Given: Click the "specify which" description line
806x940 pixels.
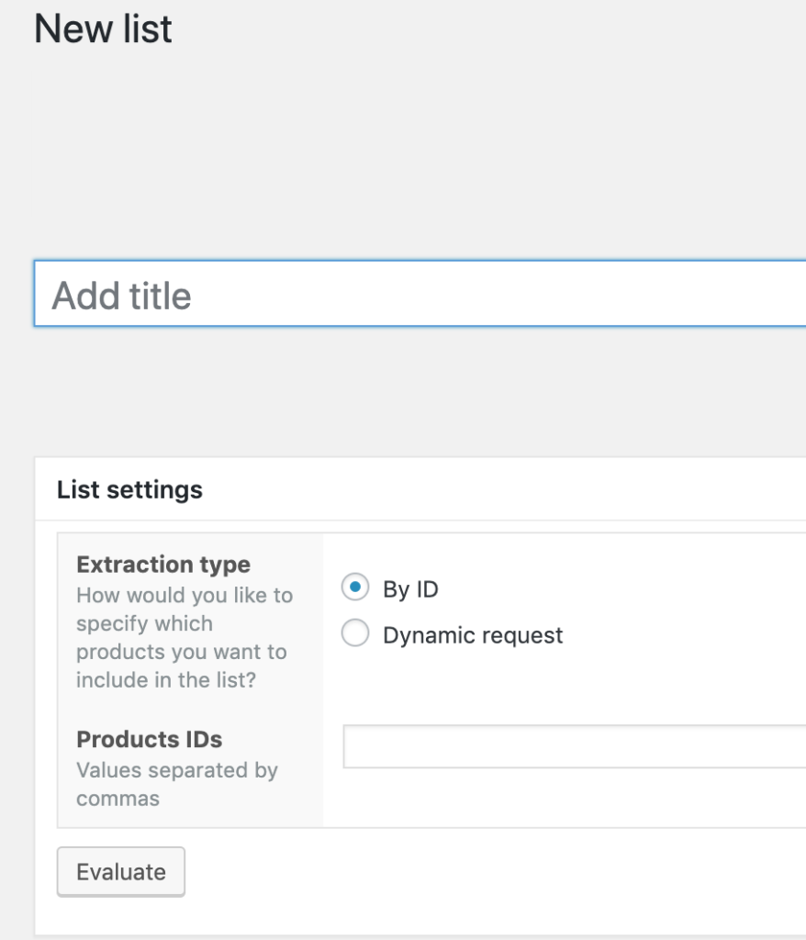Looking at the screenshot, I should point(144,624).
